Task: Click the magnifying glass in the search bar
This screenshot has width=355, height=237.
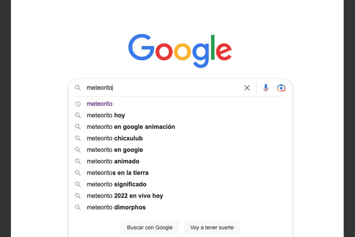Action: click(x=78, y=87)
